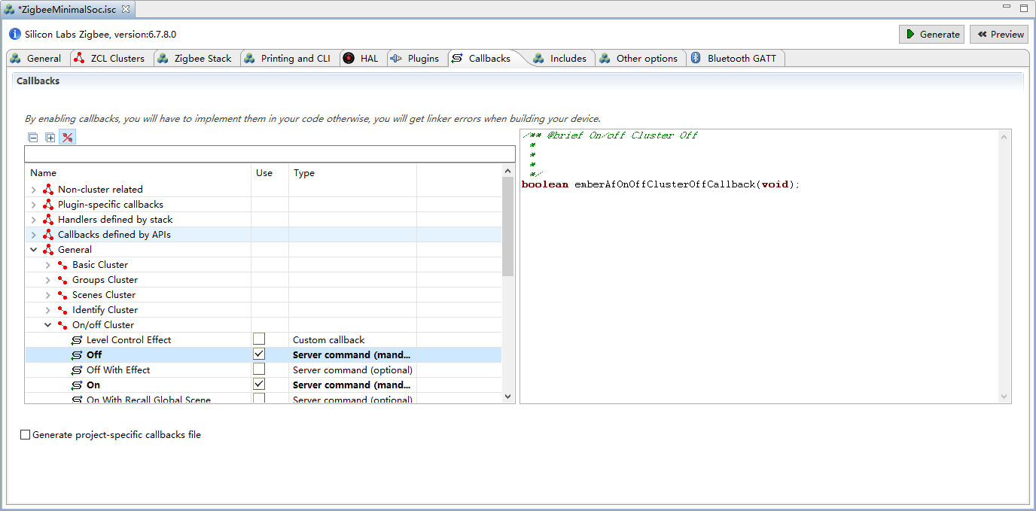This screenshot has width=1036, height=511.
Task: Expand Handlers defined by stack node
Action: click(34, 220)
